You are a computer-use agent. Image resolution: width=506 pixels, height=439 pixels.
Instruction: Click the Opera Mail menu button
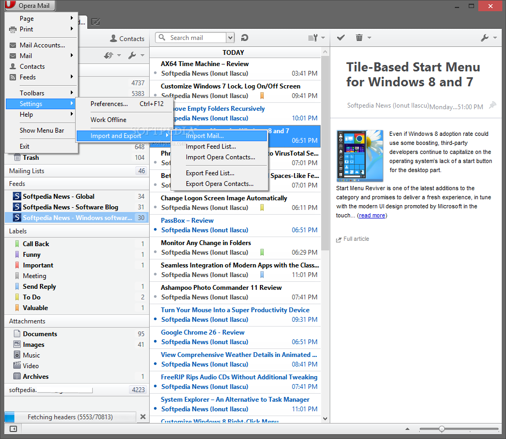(30, 5)
